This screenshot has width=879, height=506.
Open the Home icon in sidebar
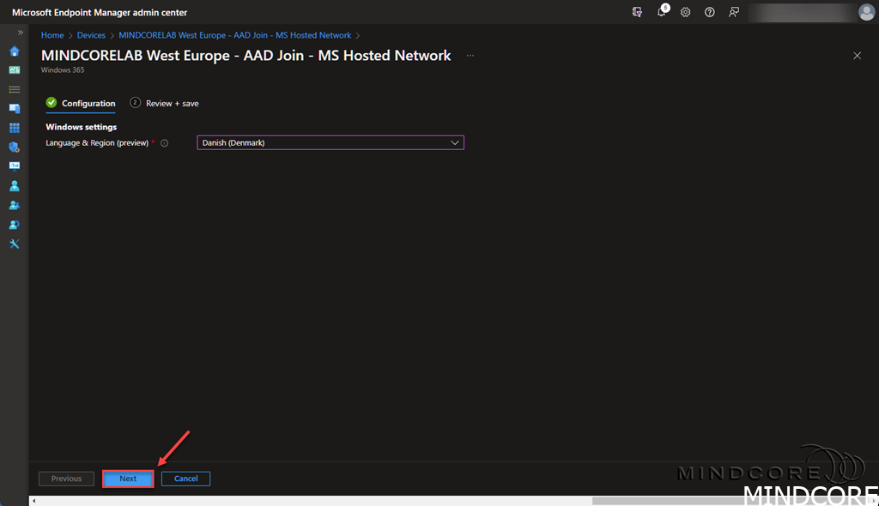pyautogui.click(x=14, y=51)
